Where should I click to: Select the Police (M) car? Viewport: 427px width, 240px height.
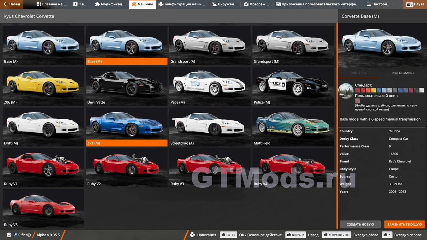click(x=293, y=86)
